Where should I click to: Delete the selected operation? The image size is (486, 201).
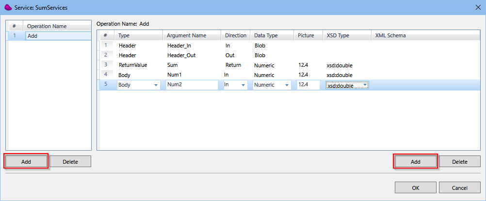tap(70, 161)
